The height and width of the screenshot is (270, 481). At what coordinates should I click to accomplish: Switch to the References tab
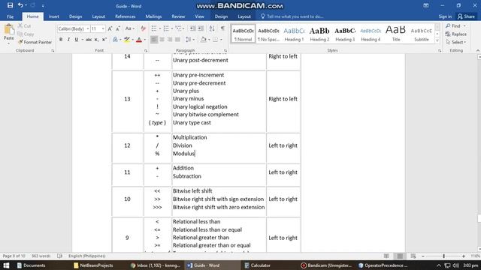[x=126, y=16]
